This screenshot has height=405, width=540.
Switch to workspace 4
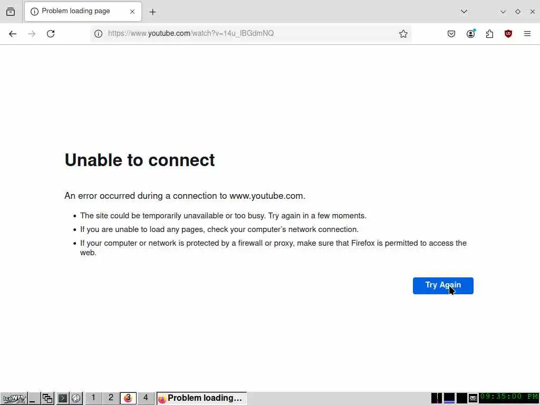(146, 398)
